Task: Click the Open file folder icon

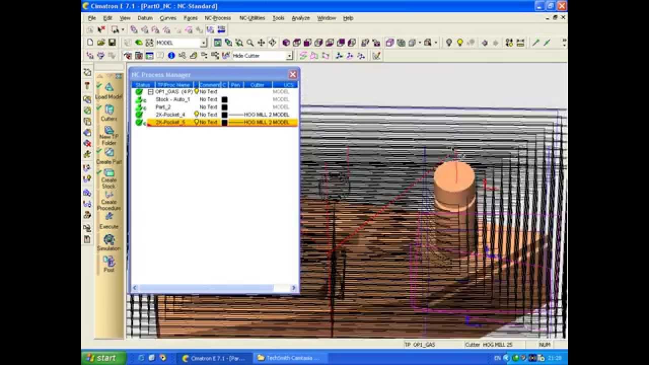Action: coord(101,43)
